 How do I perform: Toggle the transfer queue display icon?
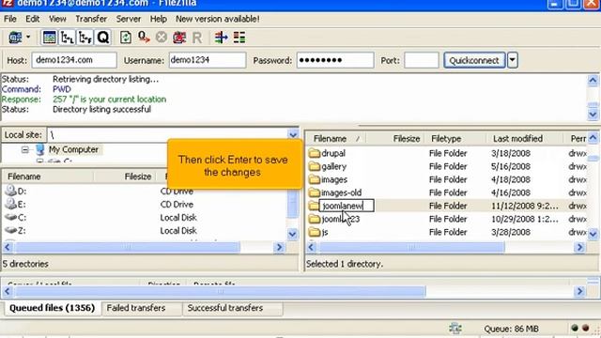click(103, 38)
